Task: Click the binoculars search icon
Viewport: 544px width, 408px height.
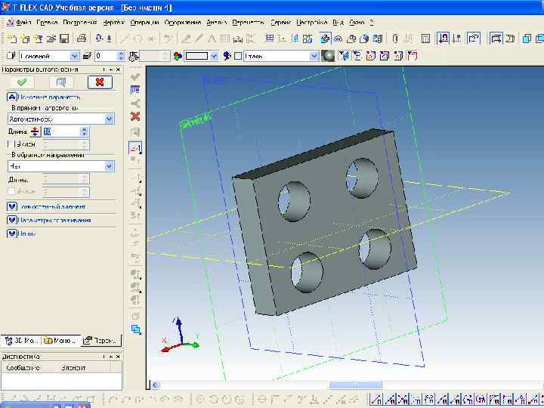Action: pos(338,39)
